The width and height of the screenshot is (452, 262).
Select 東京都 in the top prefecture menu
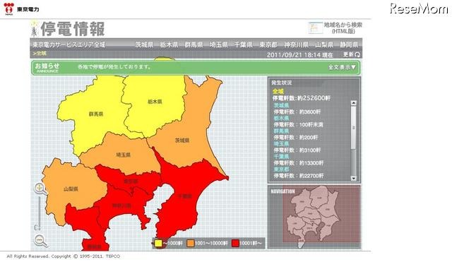click(268, 44)
